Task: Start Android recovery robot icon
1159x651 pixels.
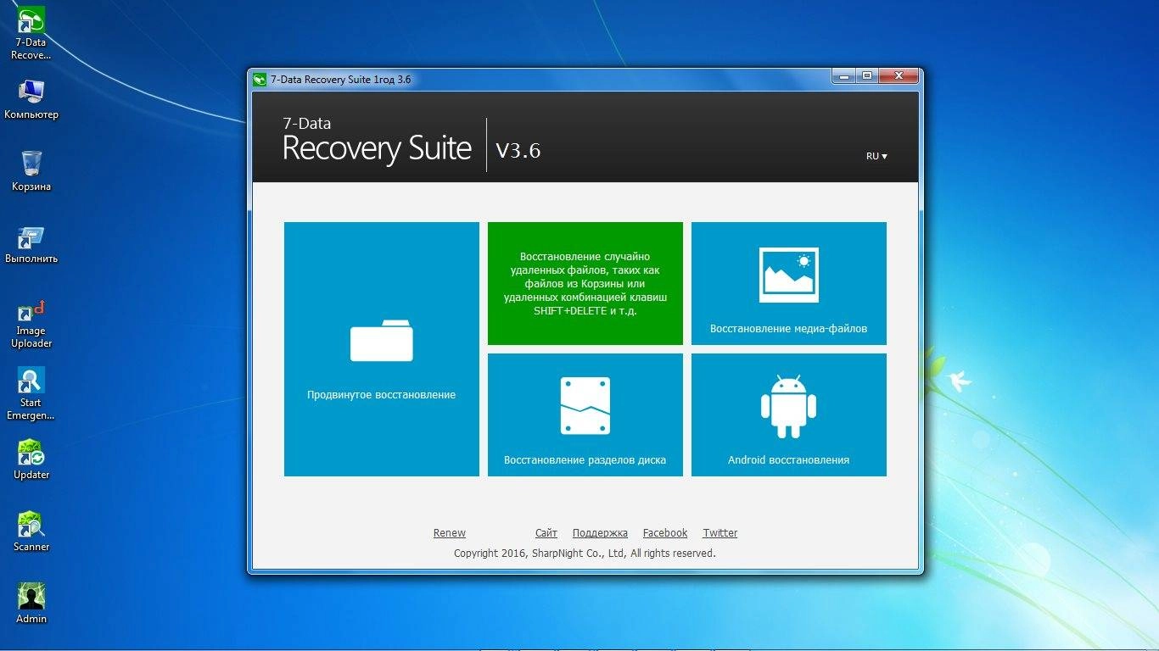Action: (788, 407)
